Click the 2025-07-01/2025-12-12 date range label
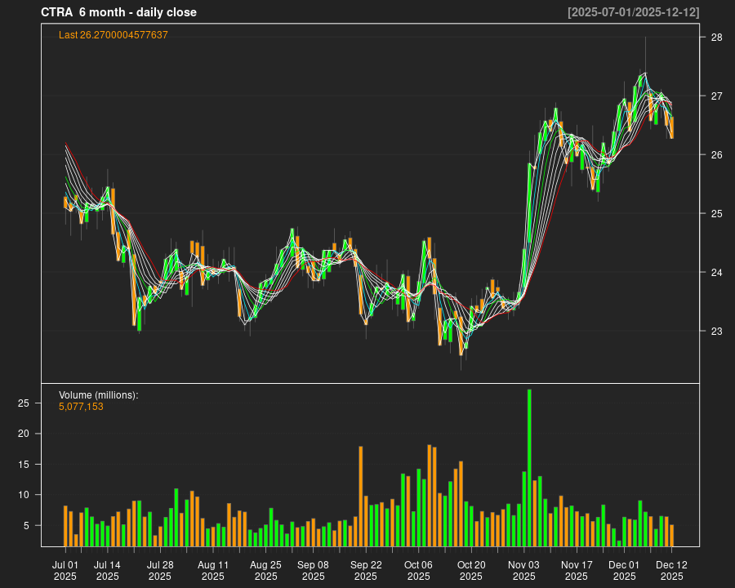Screen dimensions: 735x588 633,12
